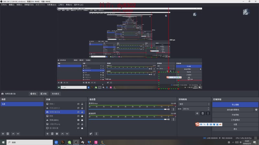Move selected source down

(67, 134)
